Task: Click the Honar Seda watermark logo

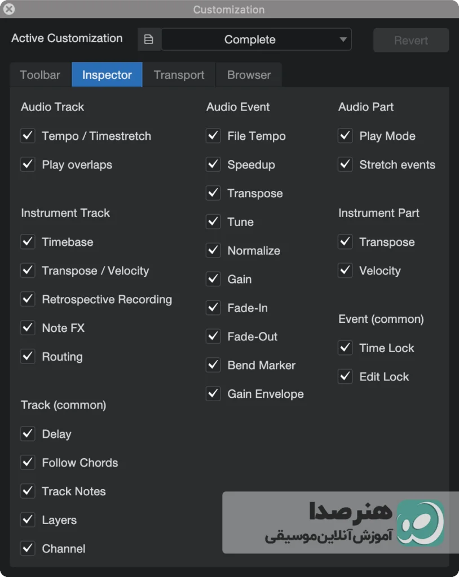Action: (x=420, y=522)
